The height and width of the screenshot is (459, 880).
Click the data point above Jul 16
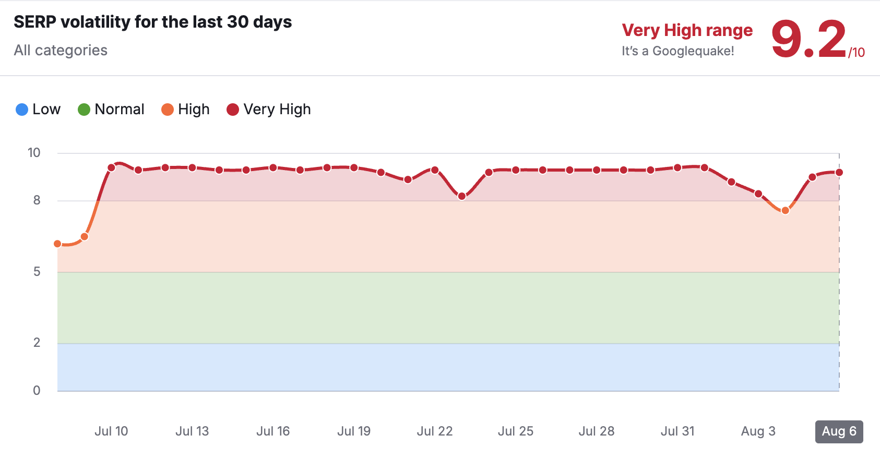pyautogui.click(x=273, y=168)
